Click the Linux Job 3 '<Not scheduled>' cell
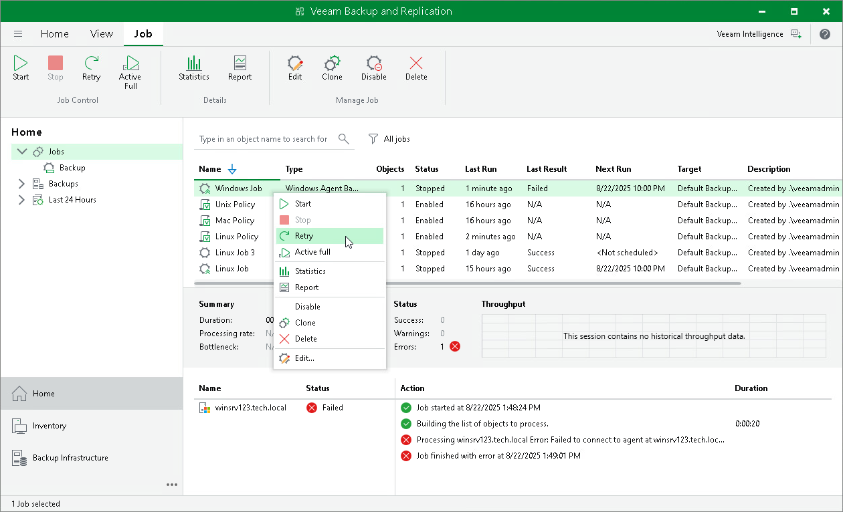This screenshot has height=512, width=843. coord(627,253)
